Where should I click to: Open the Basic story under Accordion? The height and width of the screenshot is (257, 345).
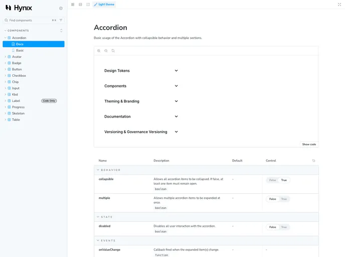[20, 51]
